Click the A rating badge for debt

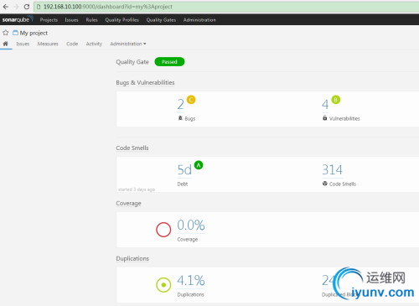[x=199, y=165]
